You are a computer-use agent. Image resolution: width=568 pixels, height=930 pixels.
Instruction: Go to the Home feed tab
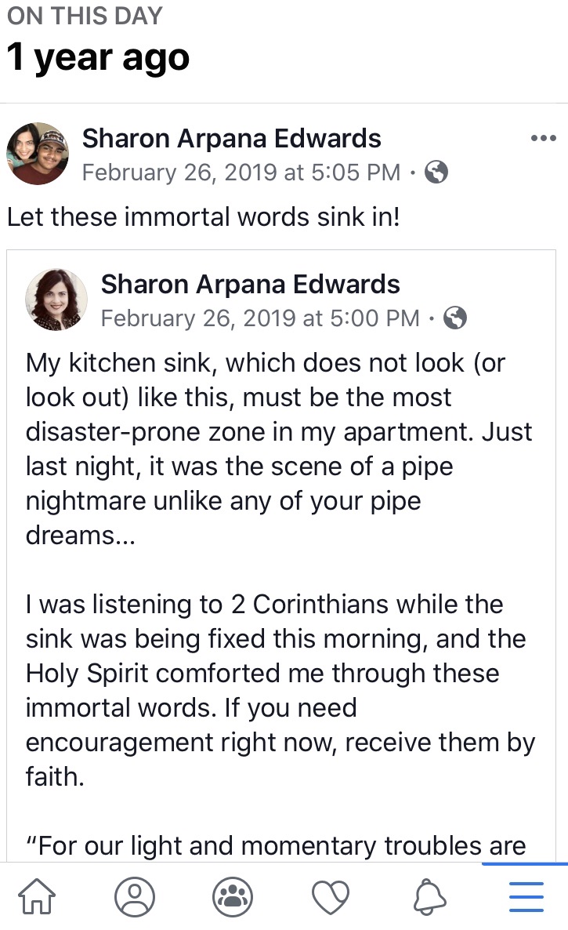point(37,895)
